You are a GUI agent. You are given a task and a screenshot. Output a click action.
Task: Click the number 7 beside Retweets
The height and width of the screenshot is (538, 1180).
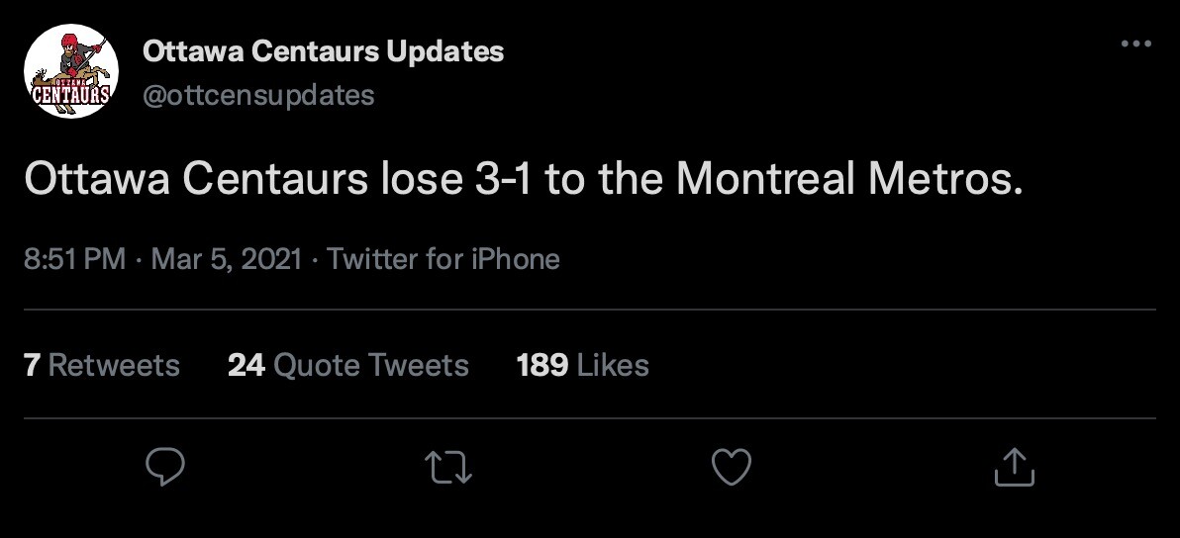[x=31, y=365]
